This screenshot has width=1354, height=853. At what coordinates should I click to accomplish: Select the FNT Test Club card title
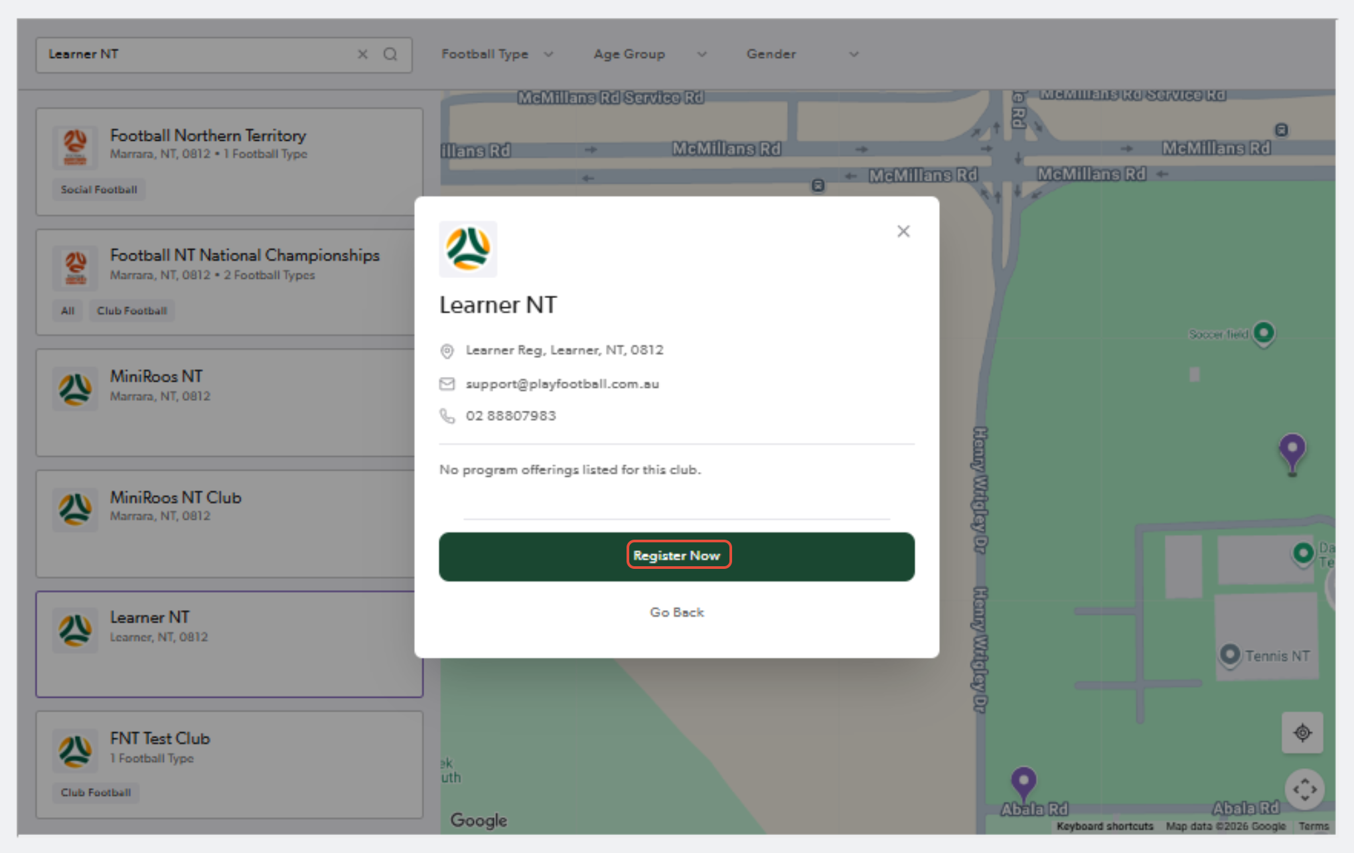160,738
